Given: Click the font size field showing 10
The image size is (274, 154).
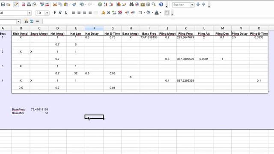Looking at the screenshot, I should tap(40, 13).
